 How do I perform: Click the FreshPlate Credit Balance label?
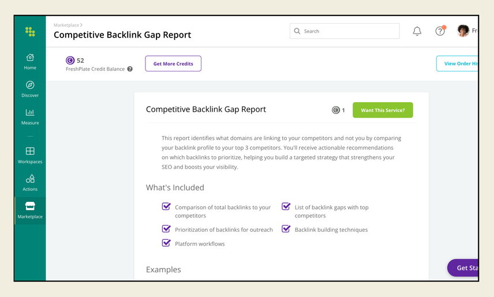pyautogui.click(x=95, y=69)
